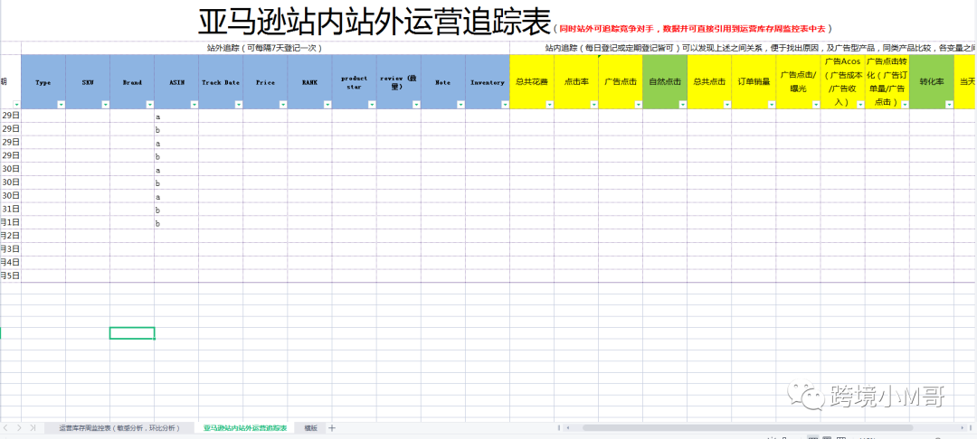Open the 总共点击 column filter arrow

[726, 105]
